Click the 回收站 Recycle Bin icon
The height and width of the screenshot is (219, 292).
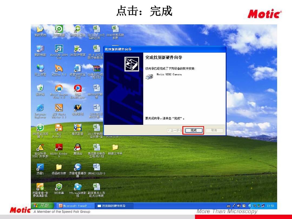pos(40,88)
